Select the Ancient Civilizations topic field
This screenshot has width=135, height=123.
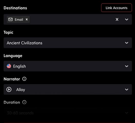coord(68,43)
